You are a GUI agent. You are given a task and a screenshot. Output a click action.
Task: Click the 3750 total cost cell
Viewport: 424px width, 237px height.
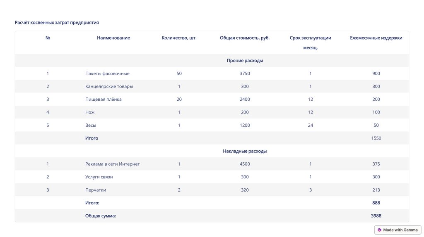(x=245, y=73)
